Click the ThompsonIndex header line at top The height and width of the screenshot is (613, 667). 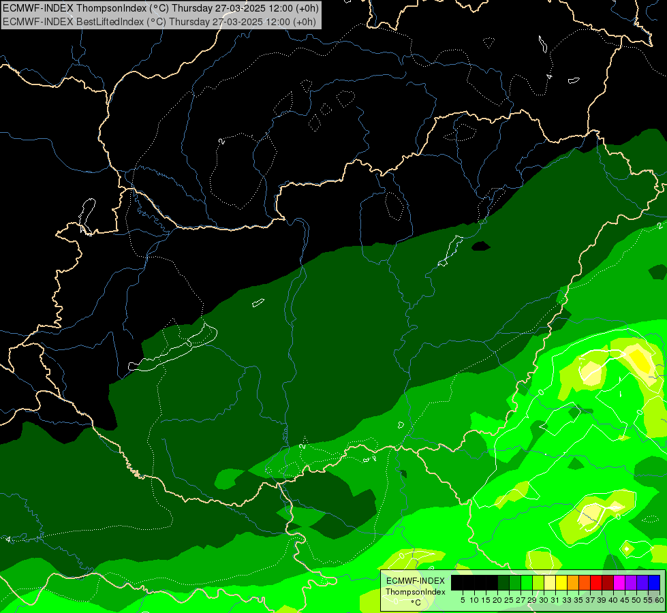[160, 7]
